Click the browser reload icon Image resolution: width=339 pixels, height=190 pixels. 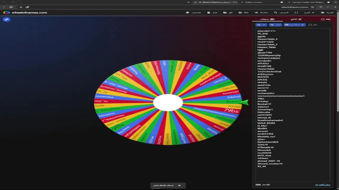coord(321,7)
